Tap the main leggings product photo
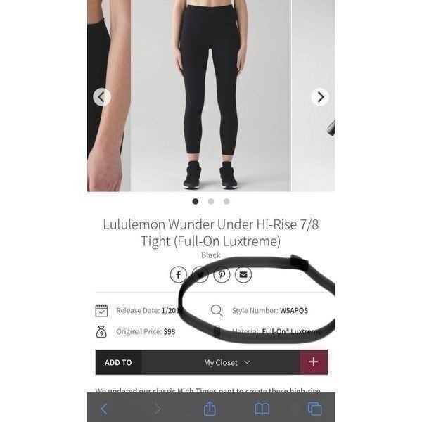 tap(211, 96)
